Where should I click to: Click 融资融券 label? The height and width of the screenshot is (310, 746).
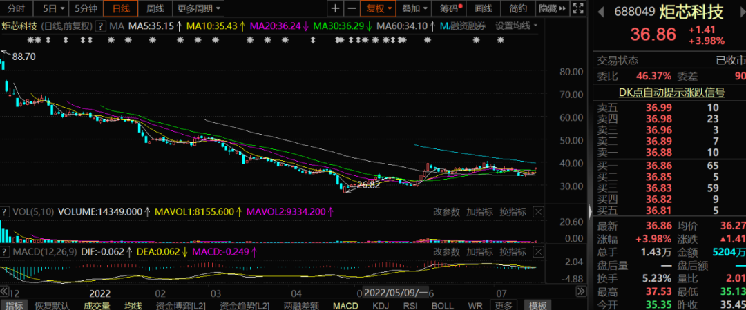[x=468, y=26]
